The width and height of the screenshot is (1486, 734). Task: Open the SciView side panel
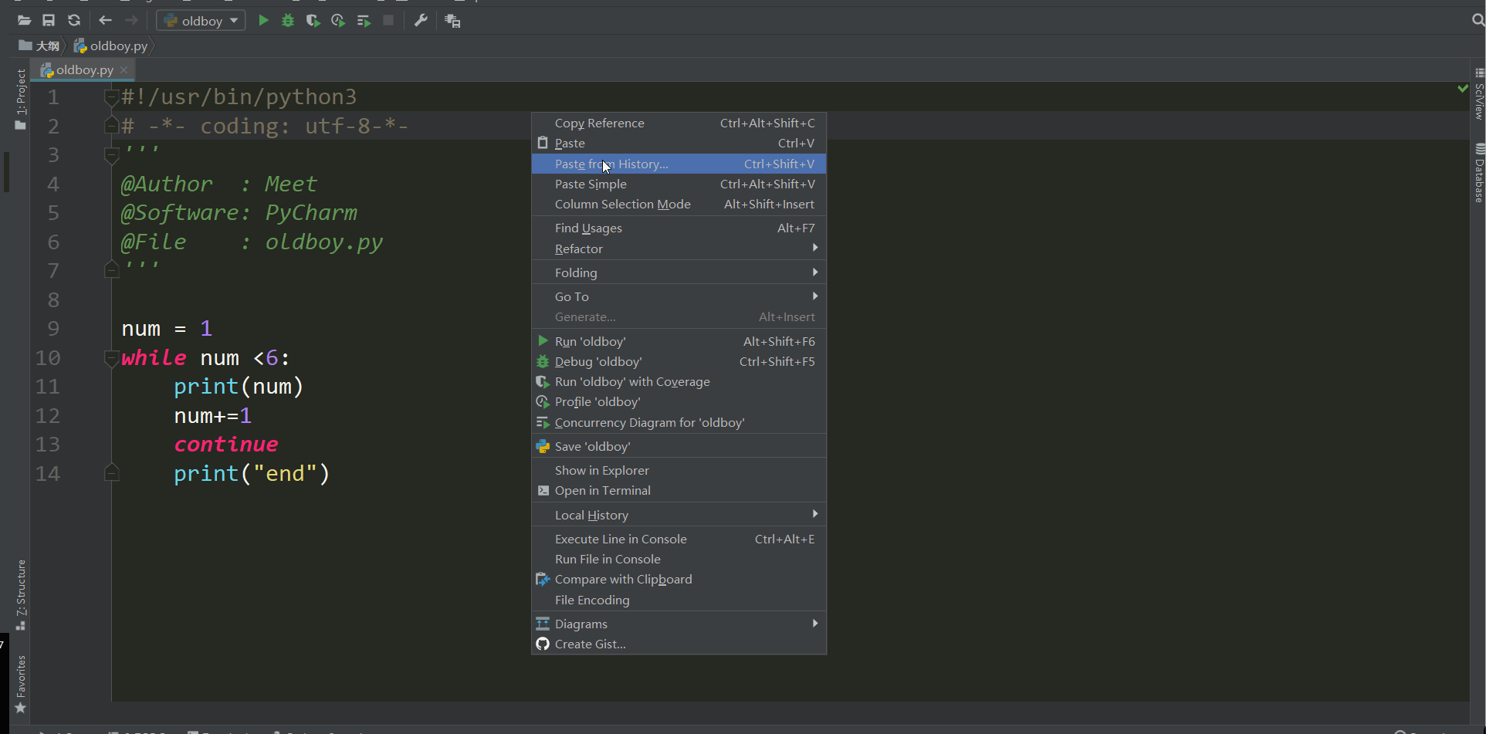click(x=1479, y=94)
